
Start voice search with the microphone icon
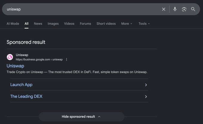175,9
